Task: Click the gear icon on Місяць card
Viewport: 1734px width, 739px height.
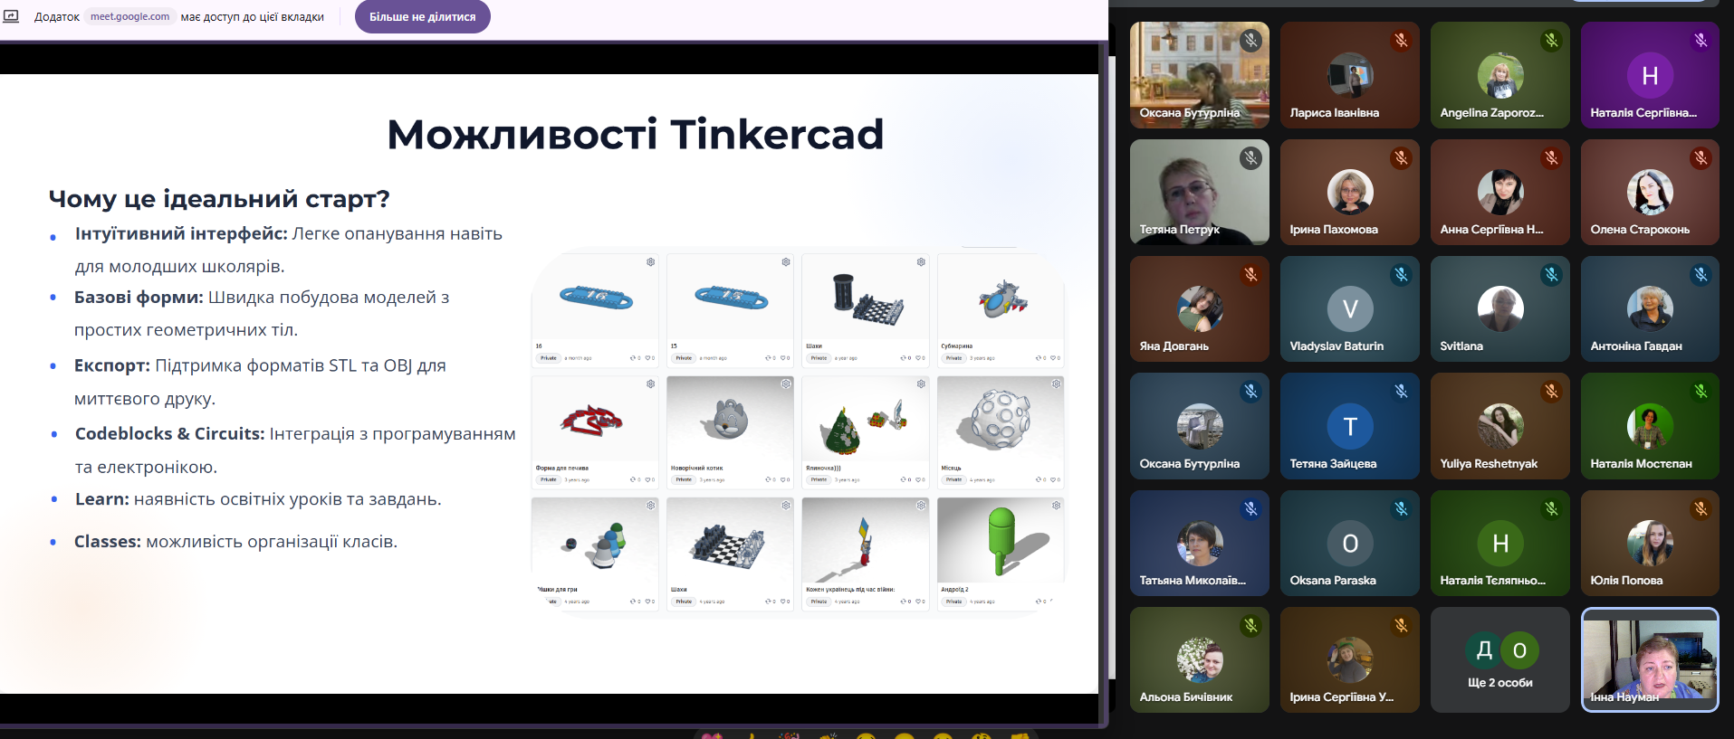Action: tap(1056, 384)
